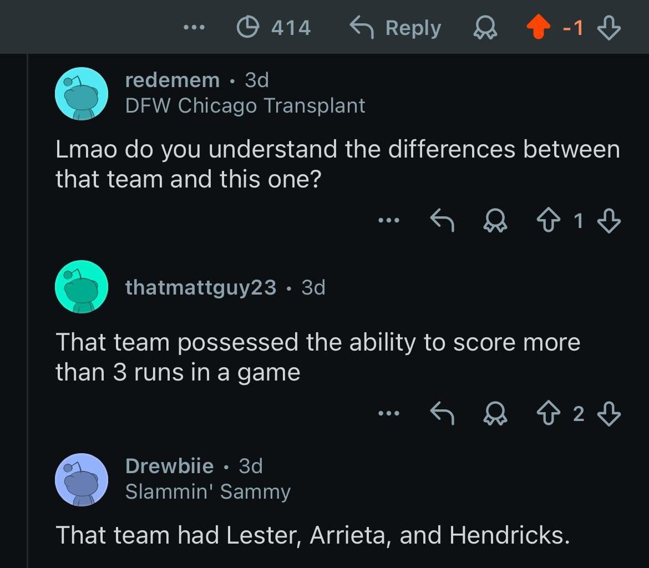Image resolution: width=649 pixels, height=568 pixels.
Task: Select the clock icon showing 414
Action: (x=248, y=27)
